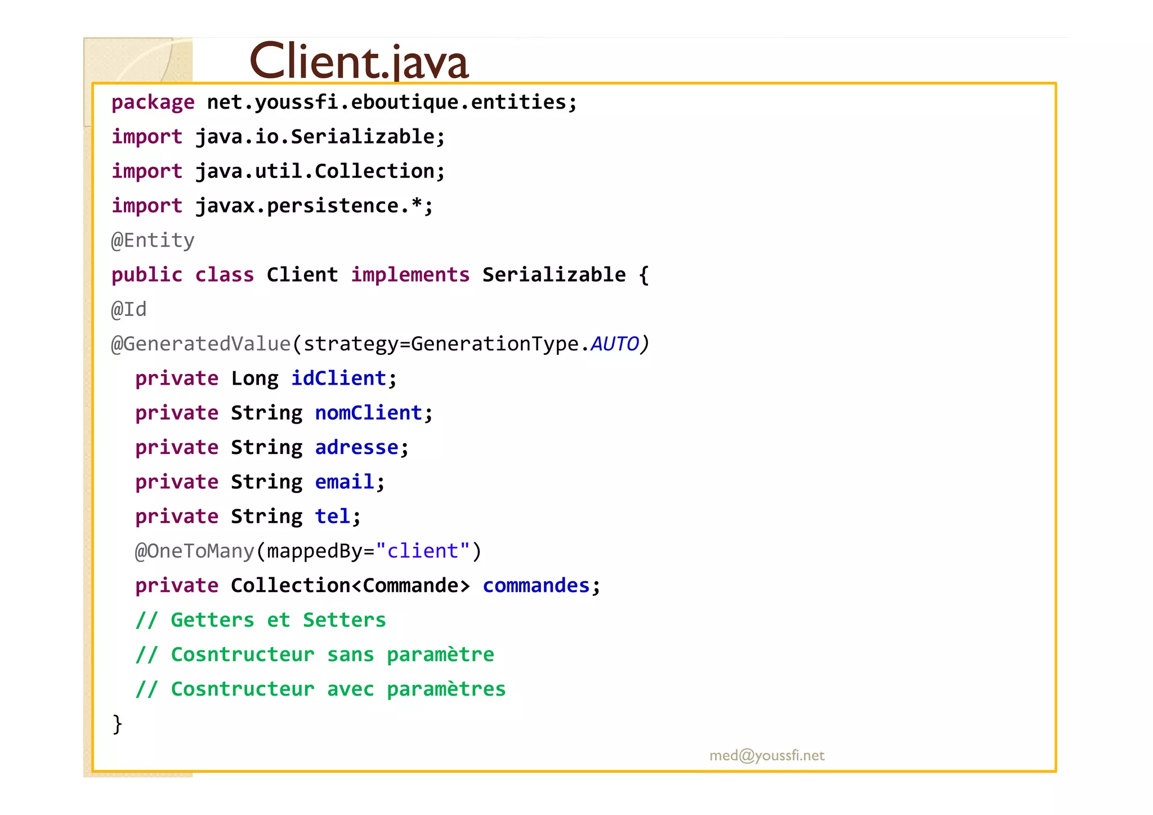Click the package net.youssfi.eboutique.entities line
Viewport: 1153px width, 815px height.
click(344, 103)
